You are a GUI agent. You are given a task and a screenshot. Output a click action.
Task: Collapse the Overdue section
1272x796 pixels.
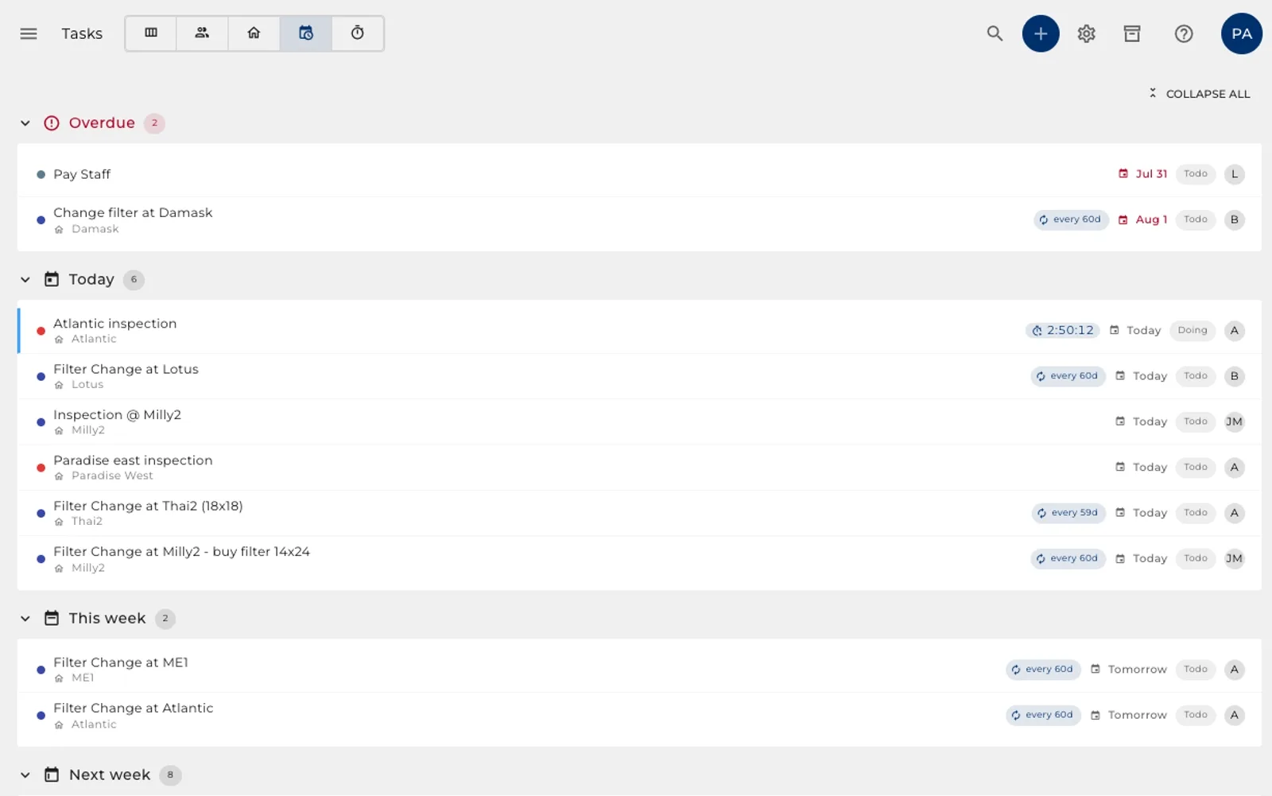[25, 123]
